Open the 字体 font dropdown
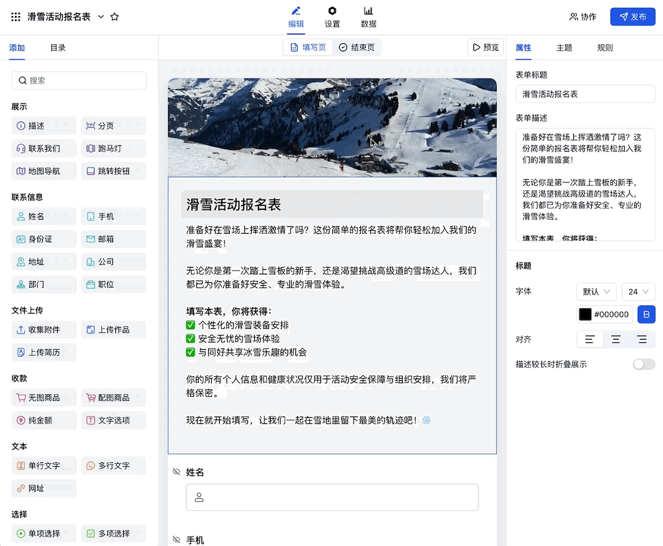This screenshot has width=663, height=546. tap(596, 291)
